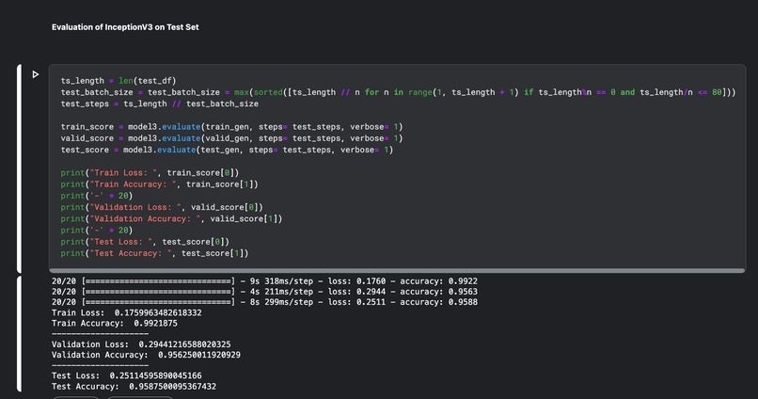The height and width of the screenshot is (399, 758).
Task: Click the white collapse bar left of the output
Action: (x=20, y=334)
